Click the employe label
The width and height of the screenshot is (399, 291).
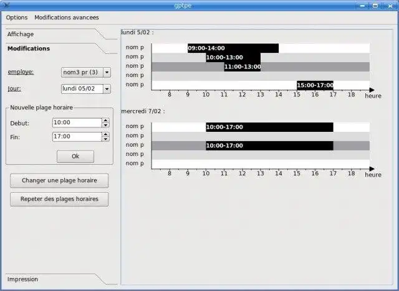21,72
